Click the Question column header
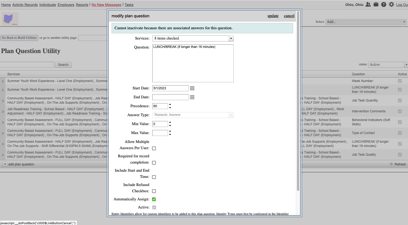 tap(358, 74)
